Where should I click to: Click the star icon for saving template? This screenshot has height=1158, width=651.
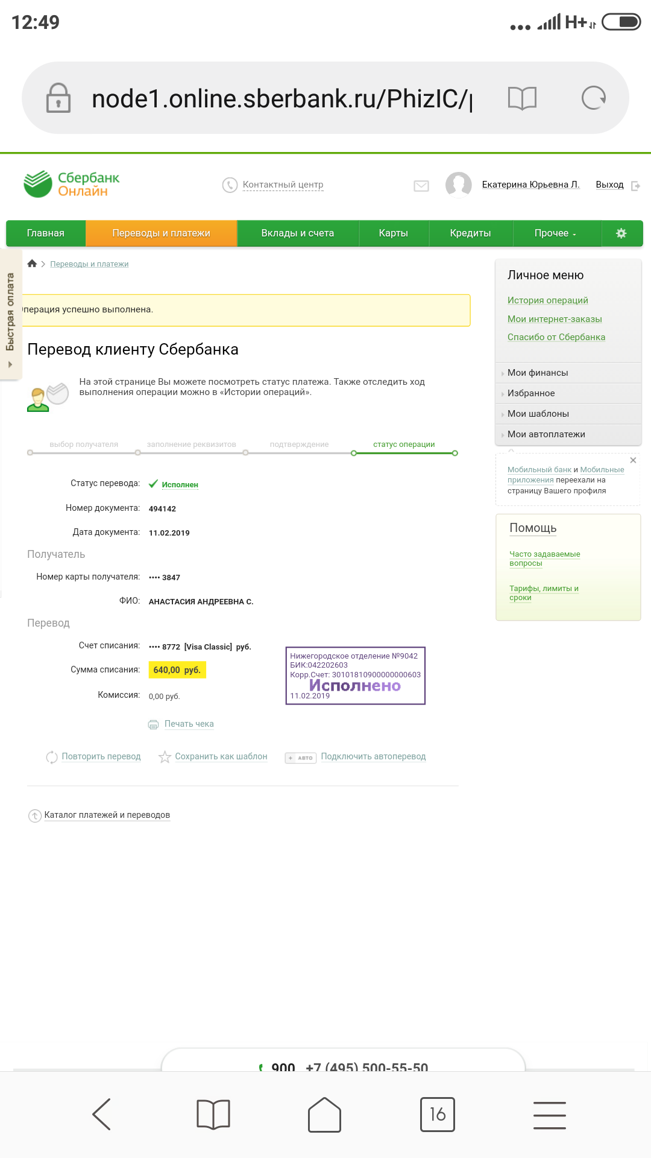(165, 757)
